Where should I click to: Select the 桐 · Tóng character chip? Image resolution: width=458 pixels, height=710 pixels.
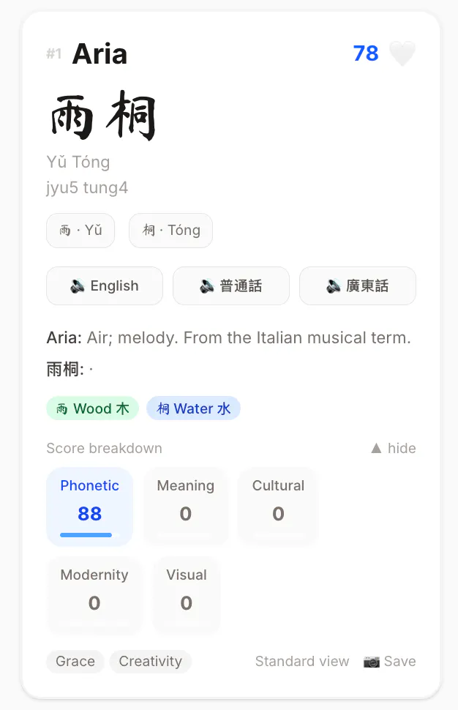click(170, 231)
